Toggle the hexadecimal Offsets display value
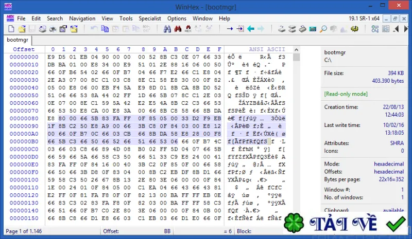This screenshot has width=412, height=239. click(389, 172)
